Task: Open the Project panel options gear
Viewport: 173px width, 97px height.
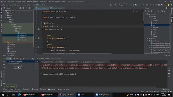Action: tap(30, 8)
